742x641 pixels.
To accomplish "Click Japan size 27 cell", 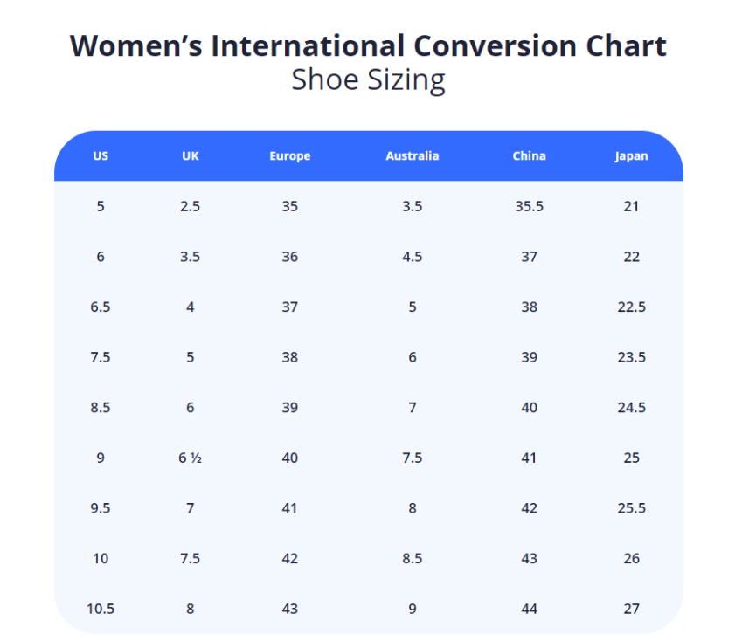I will click(x=631, y=609).
